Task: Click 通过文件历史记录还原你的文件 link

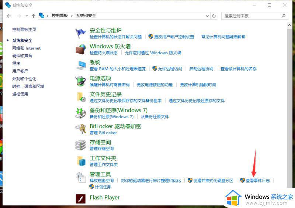Action: click(197, 101)
